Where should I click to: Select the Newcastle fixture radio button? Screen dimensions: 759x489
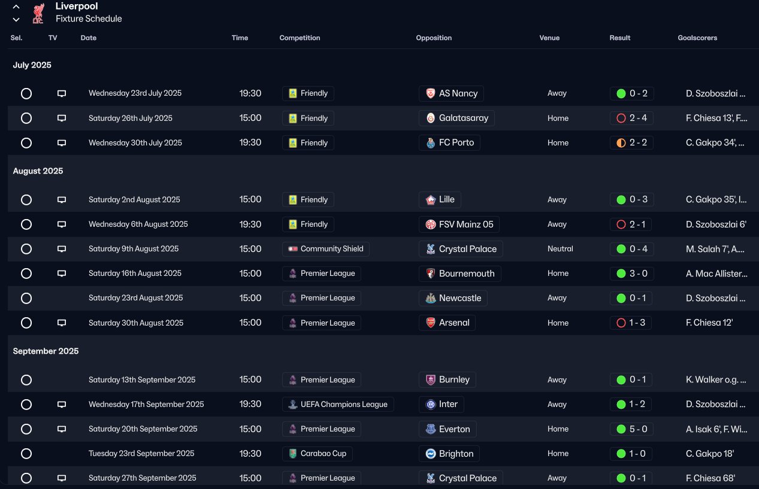coord(26,298)
